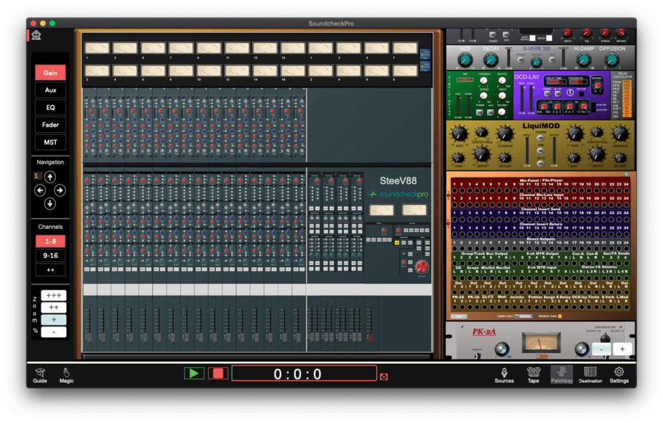Select channels 1-8
This screenshot has height=423, width=663.
click(x=51, y=241)
